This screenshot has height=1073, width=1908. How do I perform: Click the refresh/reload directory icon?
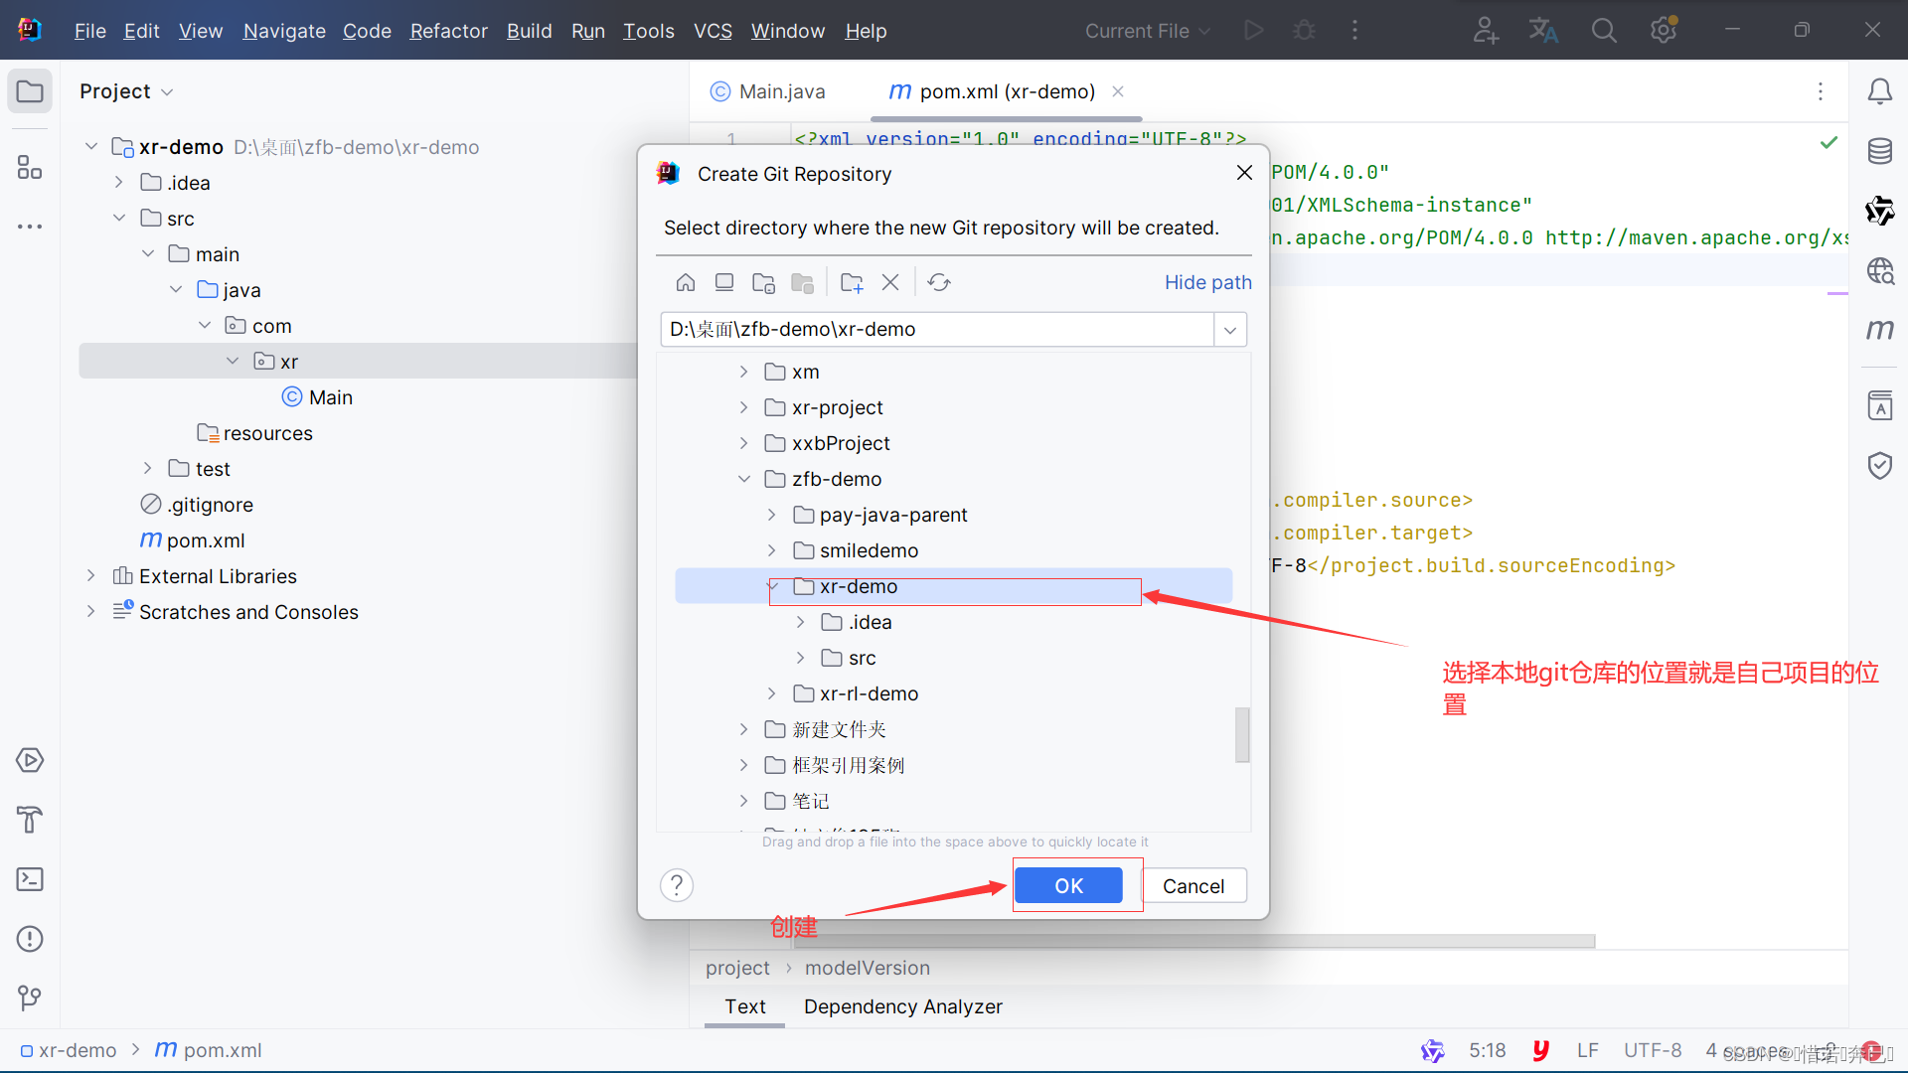[938, 282]
